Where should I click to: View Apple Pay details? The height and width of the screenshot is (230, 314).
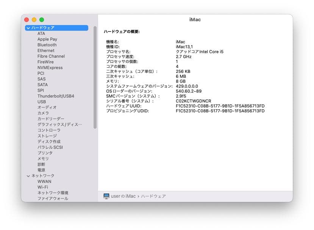[47, 39]
